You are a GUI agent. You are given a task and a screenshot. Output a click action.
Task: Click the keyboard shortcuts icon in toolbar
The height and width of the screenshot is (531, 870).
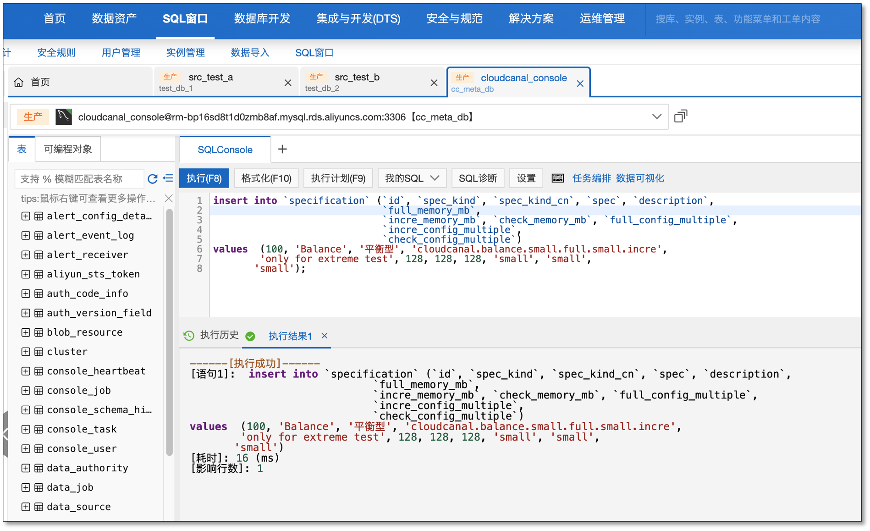pyautogui.click(x=558, y=178)
